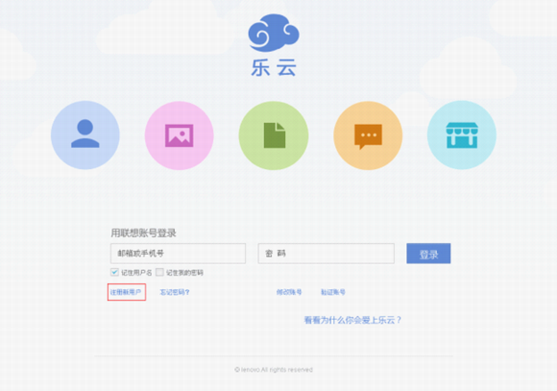This screenshot has width=557, height=391.
Task: Open the 修改账号 link
Action: [x=289, y=292]
